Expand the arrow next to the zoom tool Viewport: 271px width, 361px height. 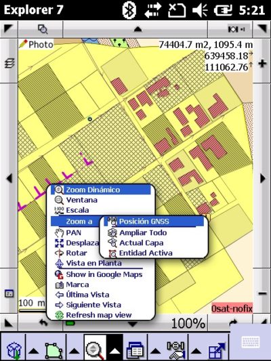[x=114, y=351]
